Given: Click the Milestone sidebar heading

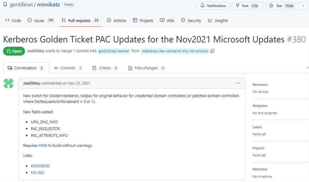Looking at the screenshot, I should (x=260, y=169).
